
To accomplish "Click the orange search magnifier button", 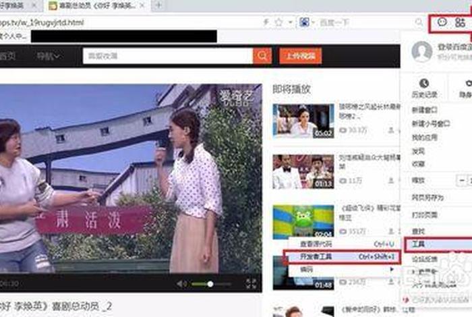I will (x=262, y=56).
